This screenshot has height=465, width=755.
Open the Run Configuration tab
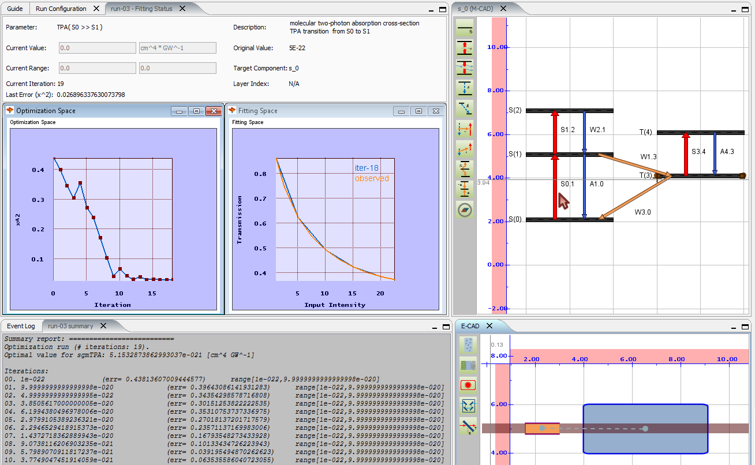click(x=61, y=9)
